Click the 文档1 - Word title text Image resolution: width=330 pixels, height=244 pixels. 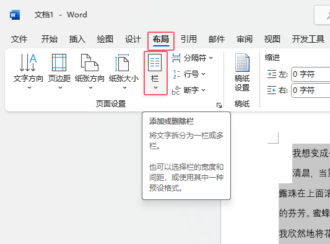61,15
